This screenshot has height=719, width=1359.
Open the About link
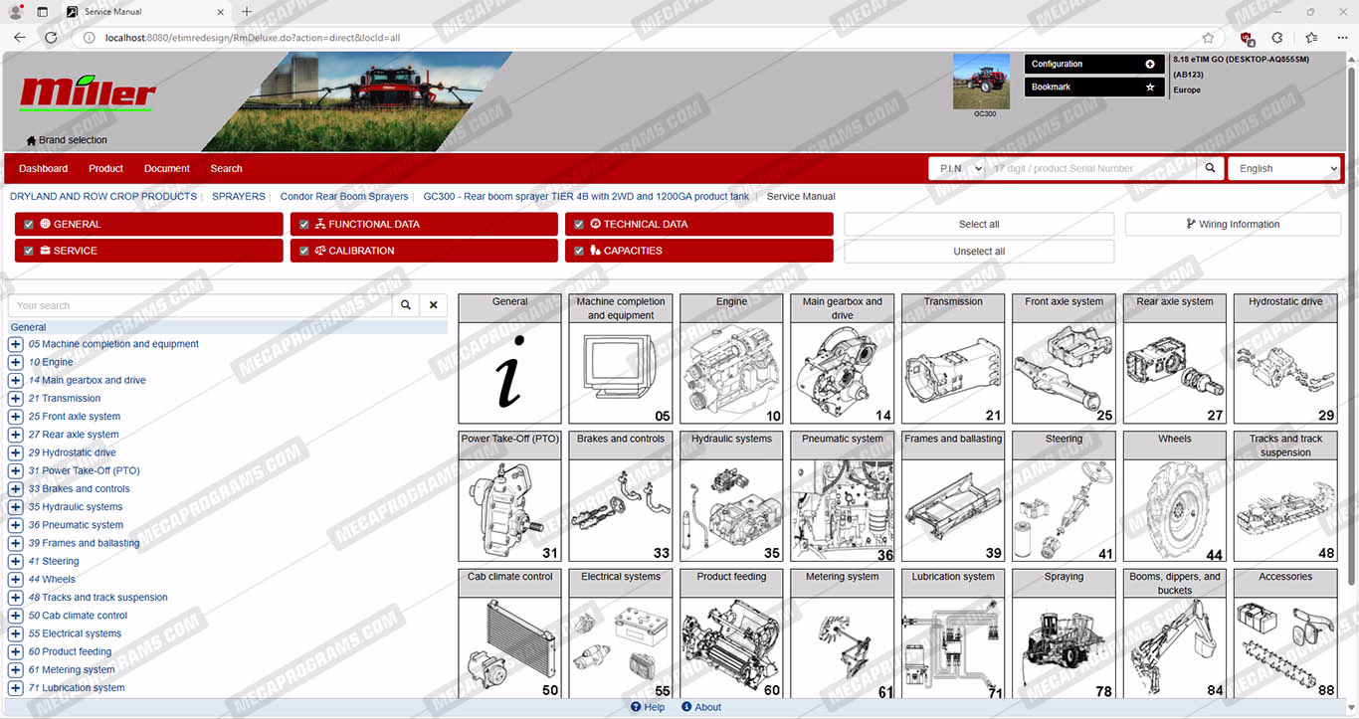pyautogui.click(x=701, y=707)
